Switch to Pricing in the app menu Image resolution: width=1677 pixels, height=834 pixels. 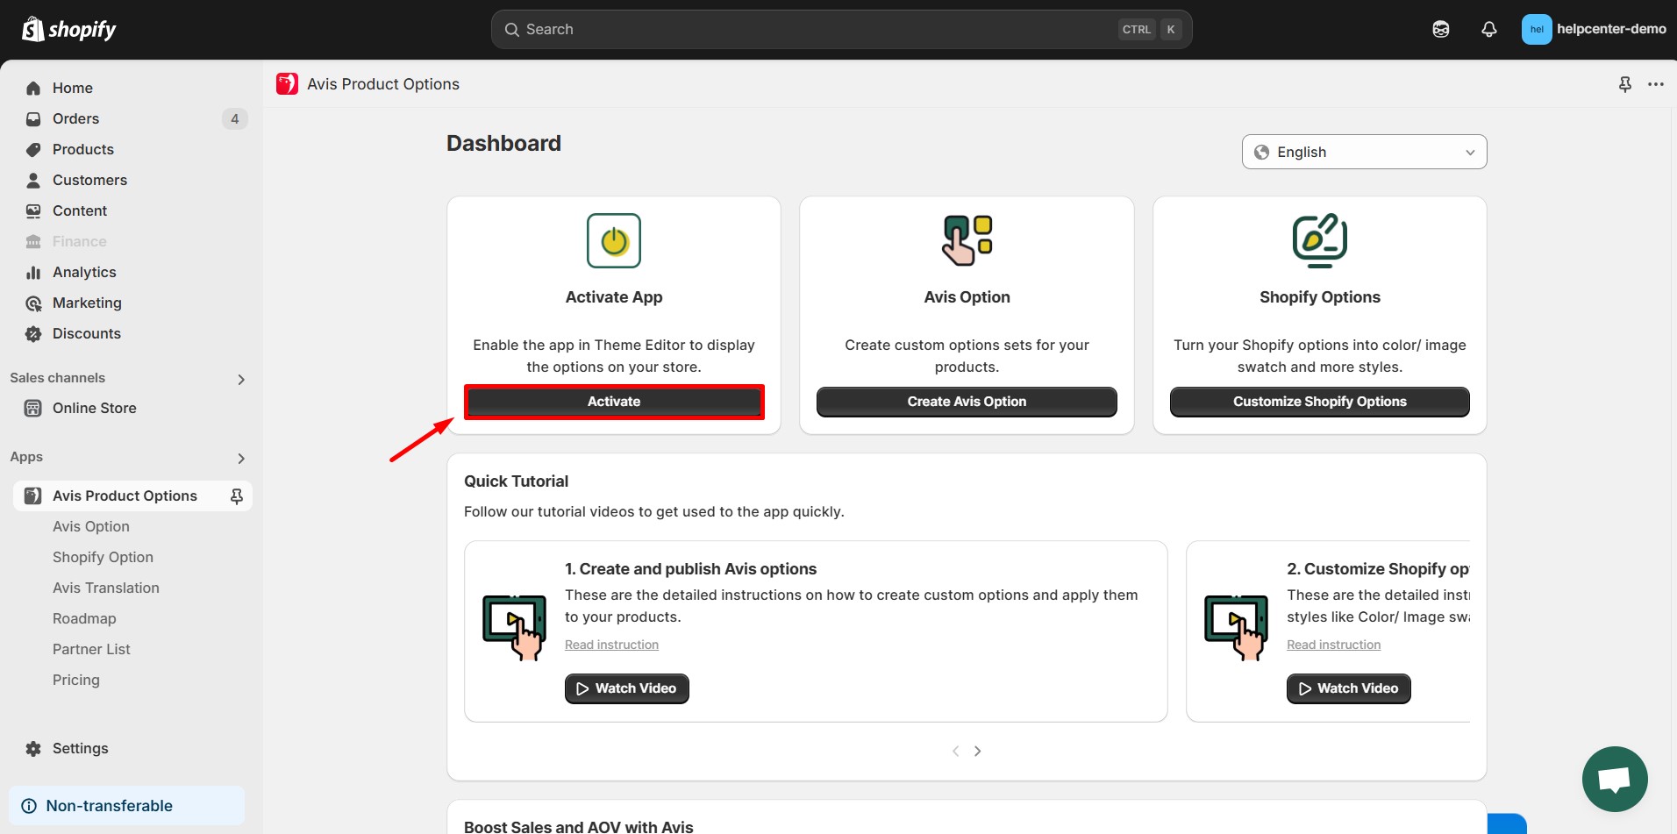pyautogui.click(x=76, y=680)
